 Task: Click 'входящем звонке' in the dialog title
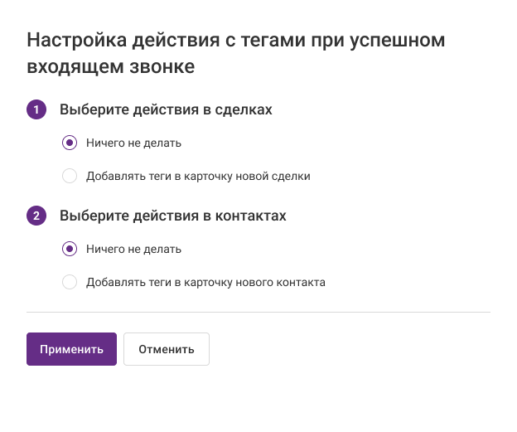click(111, 67)
